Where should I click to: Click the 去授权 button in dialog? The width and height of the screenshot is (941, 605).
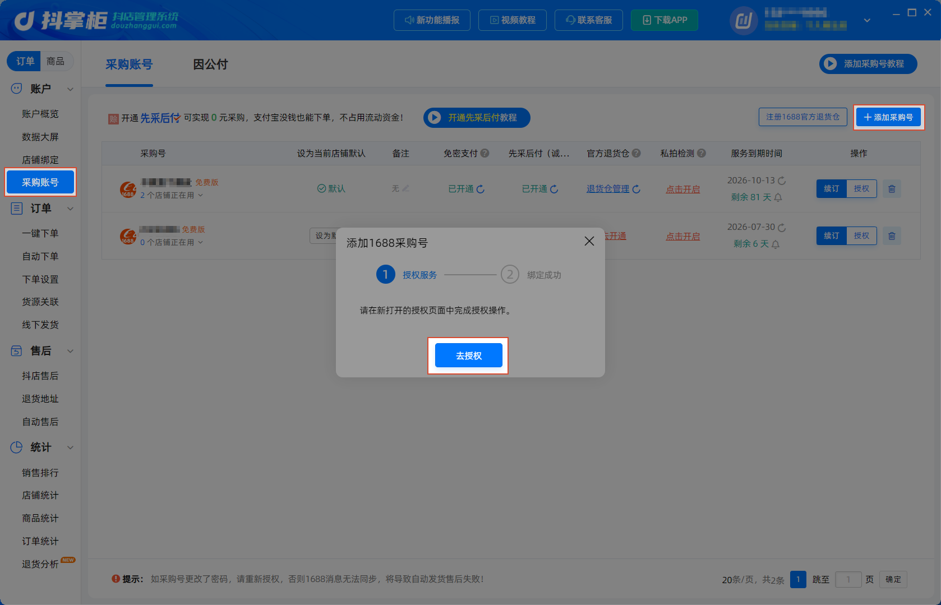468,355
